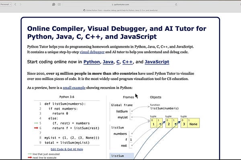
Task: Click code line 4 else:
Action: (x=53, y=118)
